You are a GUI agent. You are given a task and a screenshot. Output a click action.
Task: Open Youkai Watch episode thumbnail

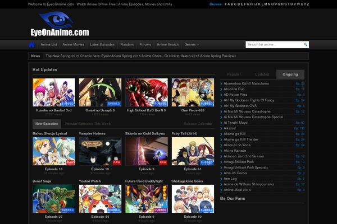100,199
